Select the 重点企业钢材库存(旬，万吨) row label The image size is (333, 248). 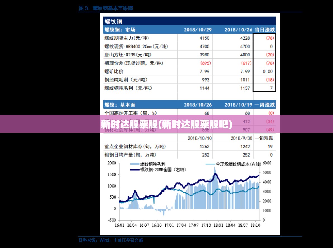pyautogui.click(x=135, y=147)
